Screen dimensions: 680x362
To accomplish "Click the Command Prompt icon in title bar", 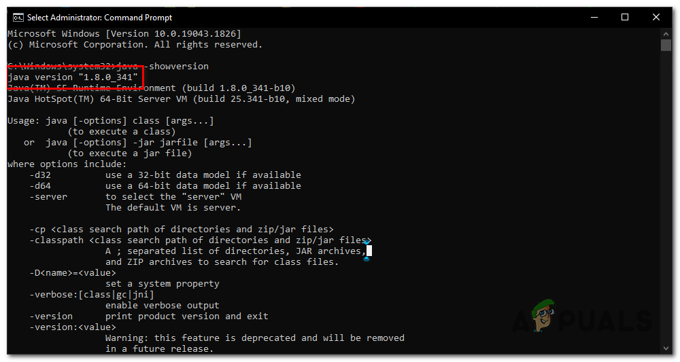I will tap(18, 18).
